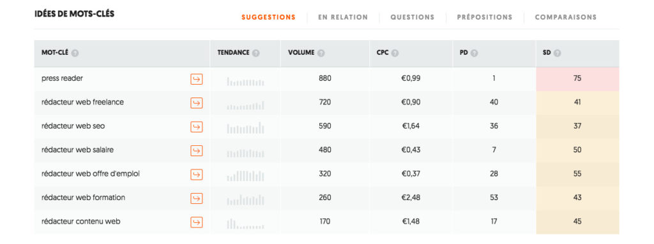Click help icon next to MOT-CLÉ header

75,54
